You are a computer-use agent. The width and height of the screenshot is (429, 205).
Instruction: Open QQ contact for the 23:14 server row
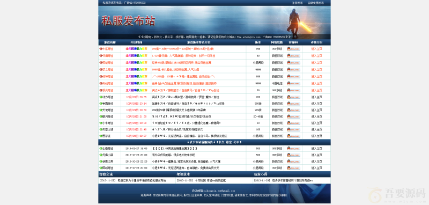point(293,104)
